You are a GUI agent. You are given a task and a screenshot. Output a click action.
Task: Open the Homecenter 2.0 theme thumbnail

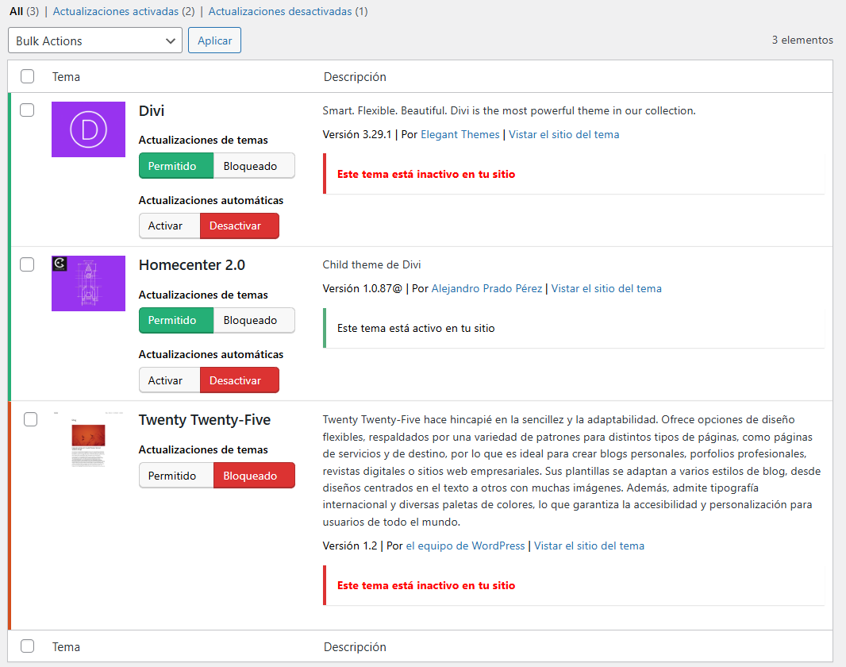coord(88,283)
